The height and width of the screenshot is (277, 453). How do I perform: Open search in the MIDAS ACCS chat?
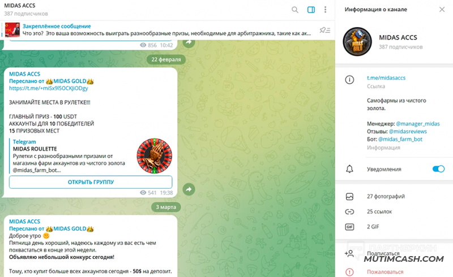[x=294, y=10]
